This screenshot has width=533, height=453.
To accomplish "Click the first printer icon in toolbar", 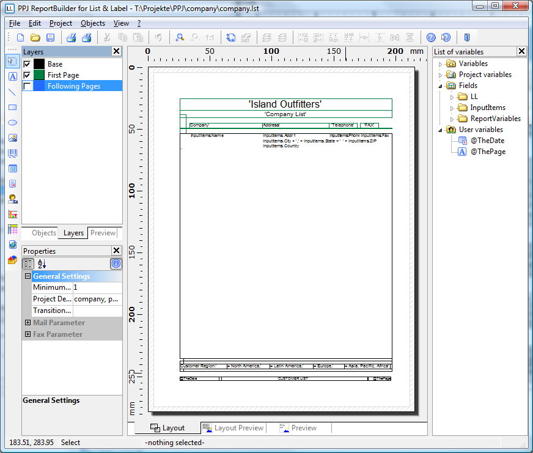I will tap(71, 37).
